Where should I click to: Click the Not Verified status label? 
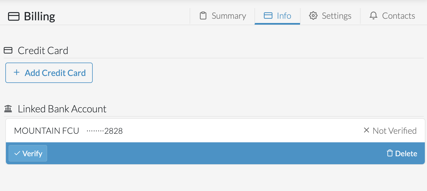point(394,130)
